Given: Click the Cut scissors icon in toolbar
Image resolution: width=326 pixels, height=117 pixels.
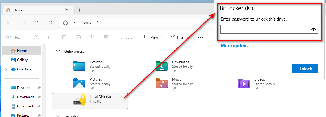Looking at the screenshot, I should pos(37,37).
